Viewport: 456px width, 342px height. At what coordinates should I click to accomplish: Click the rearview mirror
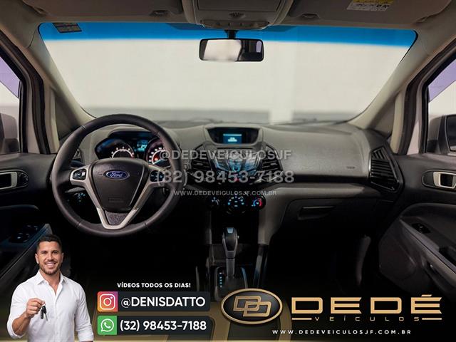232,50
